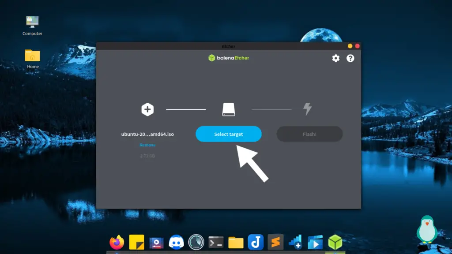The width and height of the screenshot is (452, 254).
Task: Open the video editor dock icon
Action: click(x=157, y=243)
